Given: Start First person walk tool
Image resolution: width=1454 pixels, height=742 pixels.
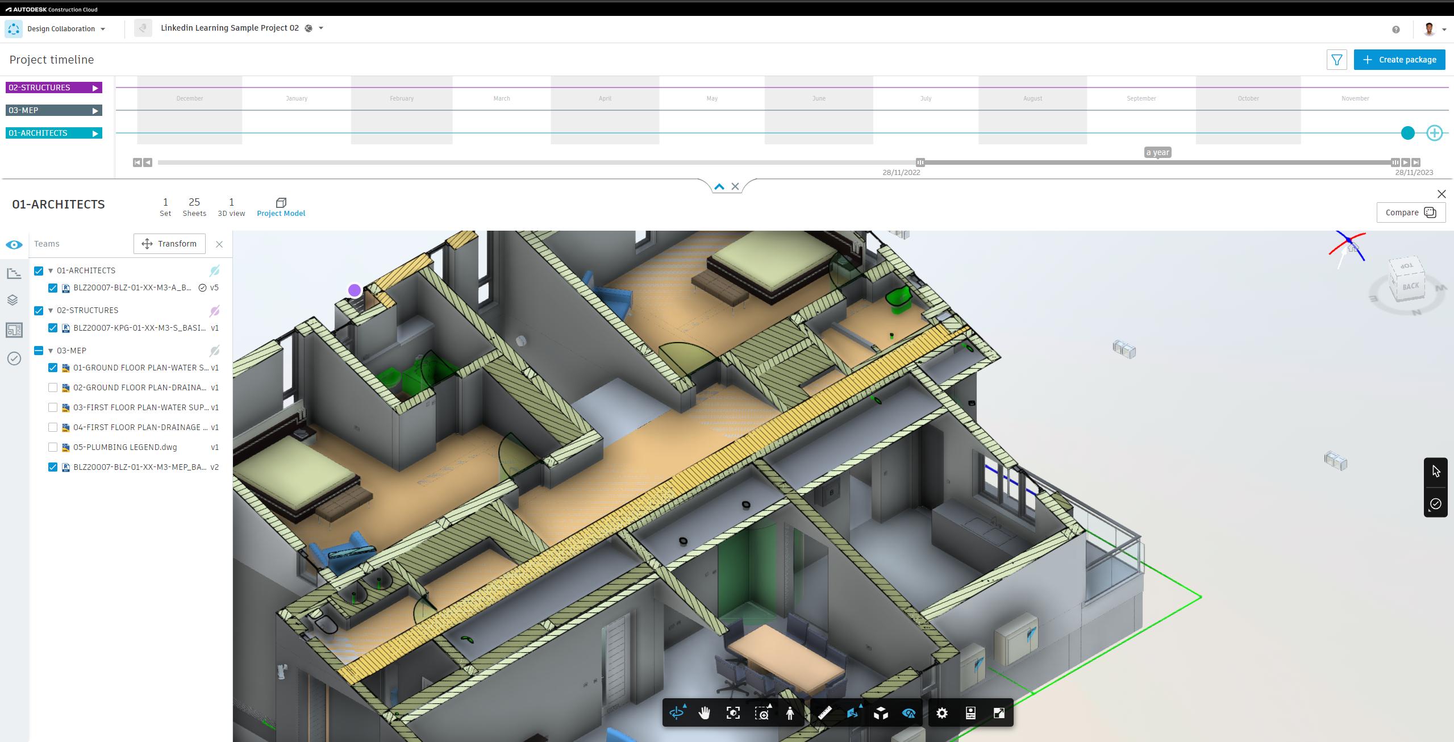Looking at the screenshot, I should pos(790,713).
